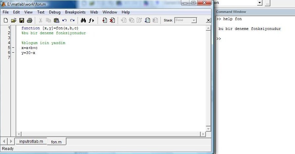The width and height of the screenshot is (295, 154).
Task: Run the file with the Run icon
Action: [147, 20]
